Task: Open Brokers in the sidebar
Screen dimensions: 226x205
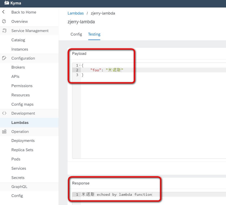Action: pyautogui.click(x=18, y=67)
